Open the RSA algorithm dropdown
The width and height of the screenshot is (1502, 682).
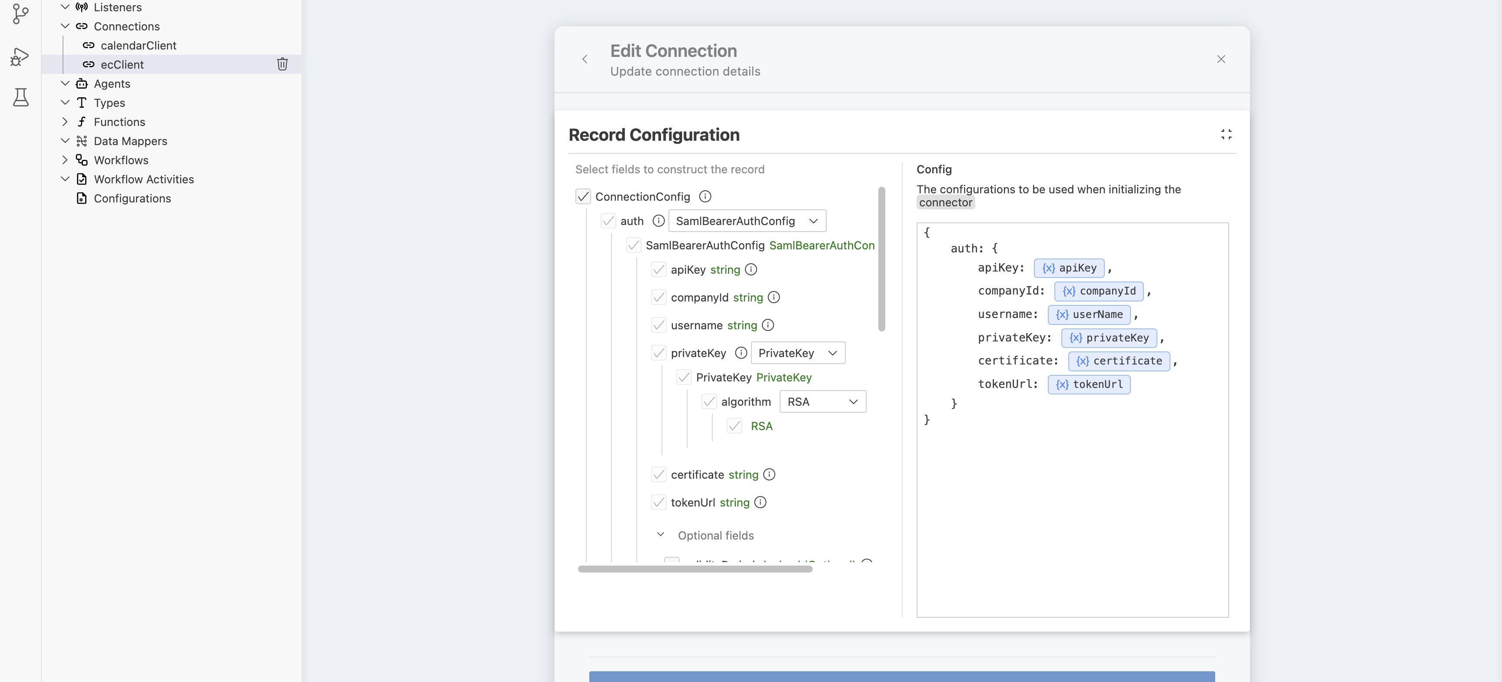point(823,402)
